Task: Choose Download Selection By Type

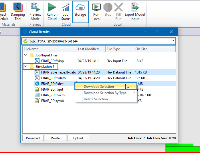Action: coord(106,93)
